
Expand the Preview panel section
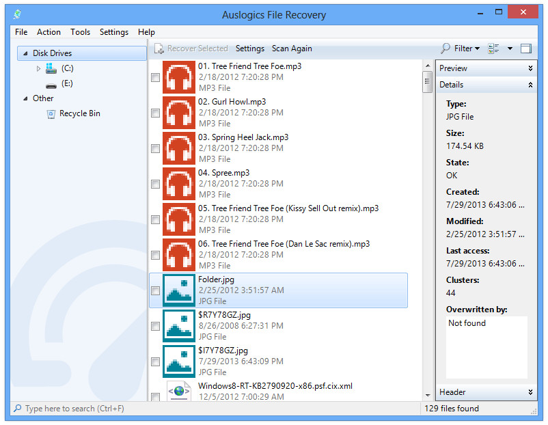[530, 68]
